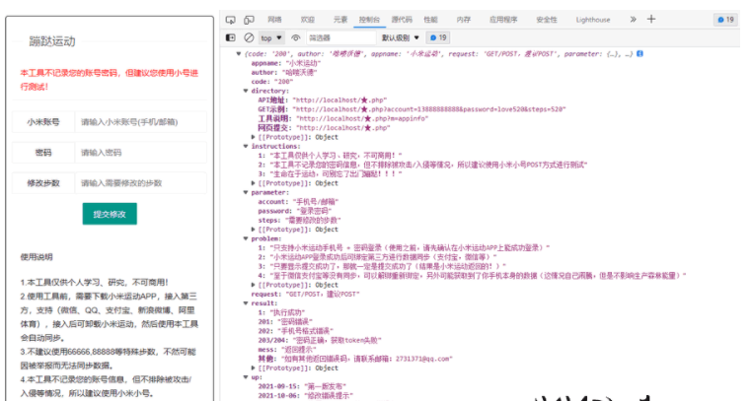Click the 蹦跶运动 page heading
The image size is (753, 401).
click(52, 41)
